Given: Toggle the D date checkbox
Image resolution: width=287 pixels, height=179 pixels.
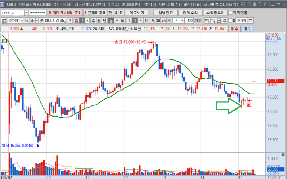Looking at the screenshot, I should [231, 20].
